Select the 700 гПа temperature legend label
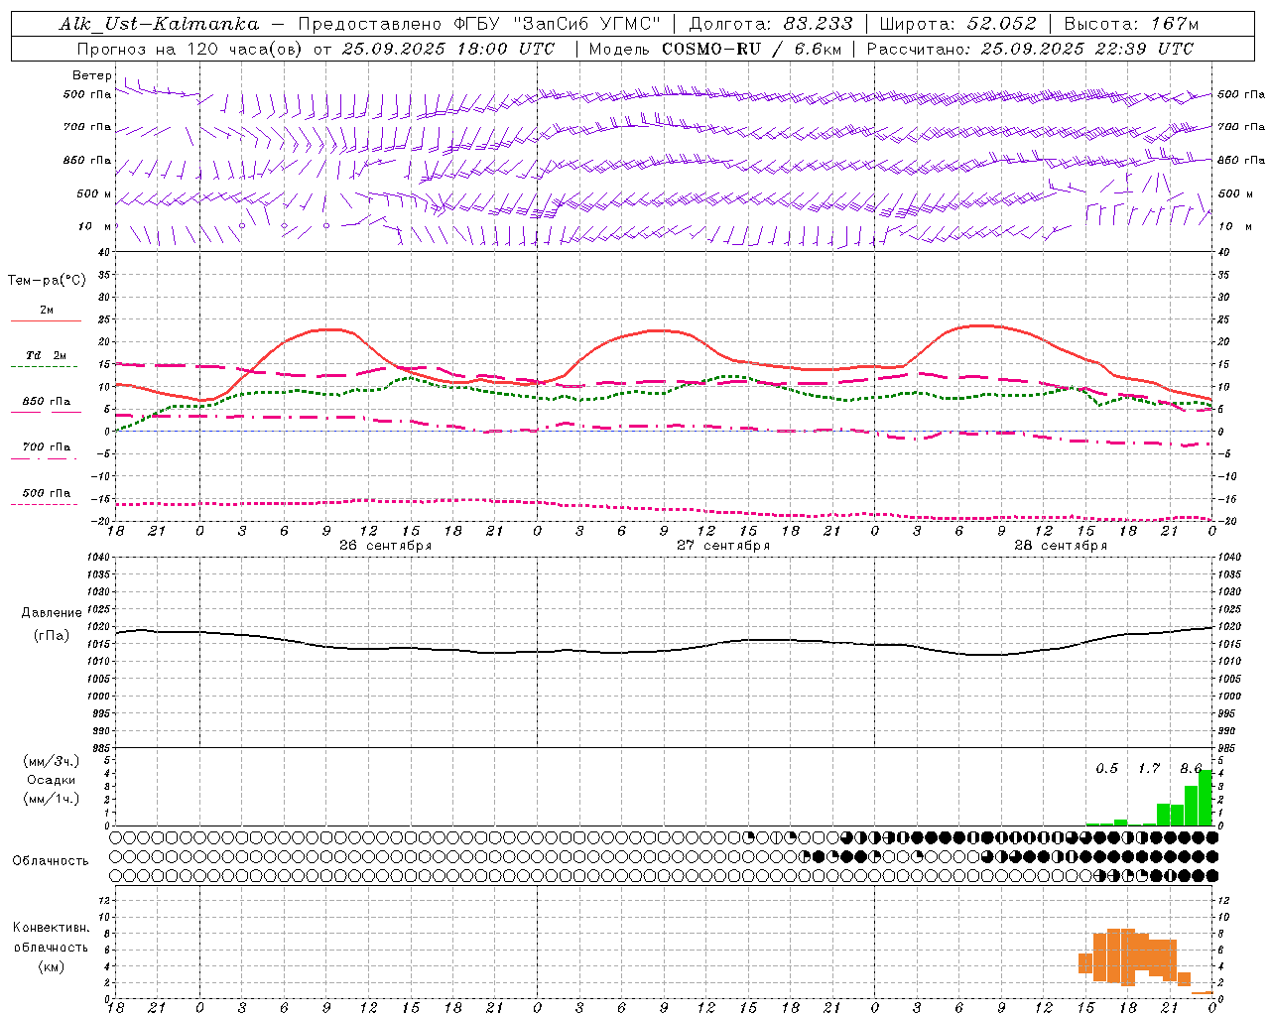The height and width of the screenshot is (1016, 1270). pyautogui.click(x=46, y=447)
